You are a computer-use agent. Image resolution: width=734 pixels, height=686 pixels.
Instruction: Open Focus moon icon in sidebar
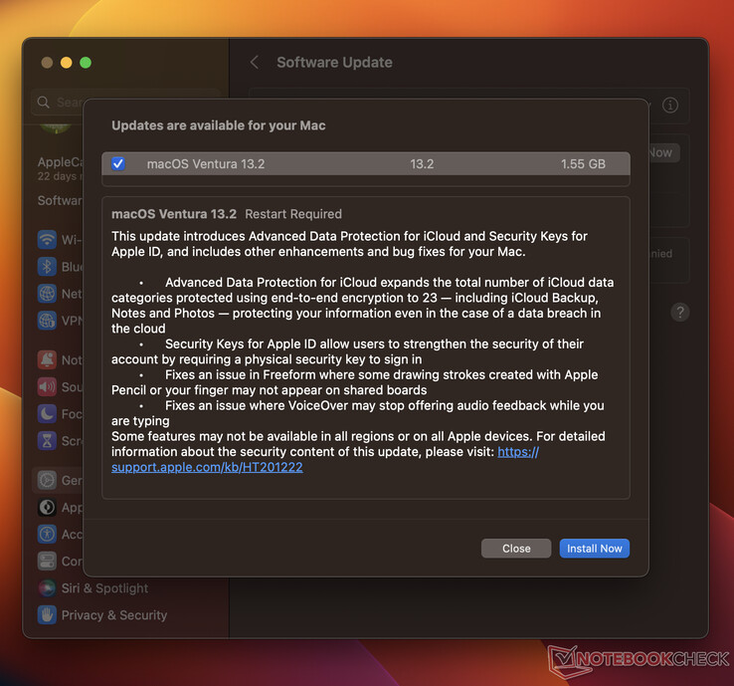pos(47,414)
